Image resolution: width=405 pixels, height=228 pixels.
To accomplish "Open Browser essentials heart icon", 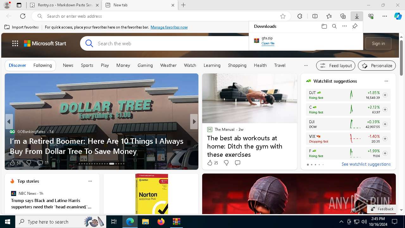I will (371, 16).
